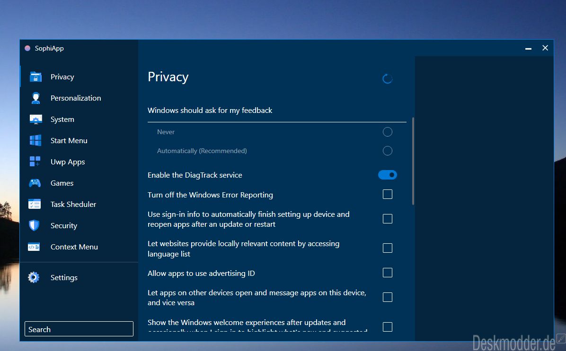The image size is (566, 351).
Task: Switch to Personalization section
Action: pyautogui.click(x=76, y=98)
